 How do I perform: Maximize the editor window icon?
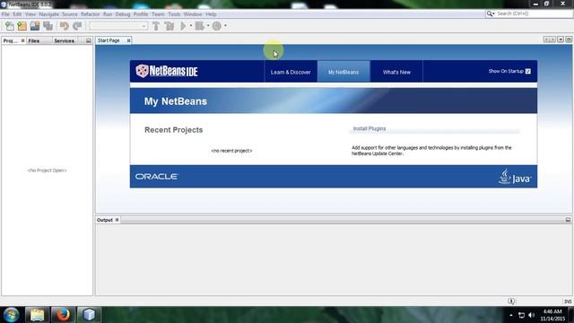pyautogui.click(x=569, y=39)
